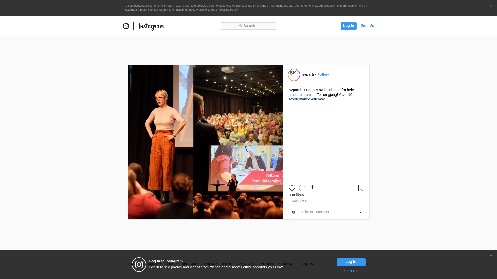497x279 pixels.
Task: Click Log In in bottom banner
Action: point(351,262)
